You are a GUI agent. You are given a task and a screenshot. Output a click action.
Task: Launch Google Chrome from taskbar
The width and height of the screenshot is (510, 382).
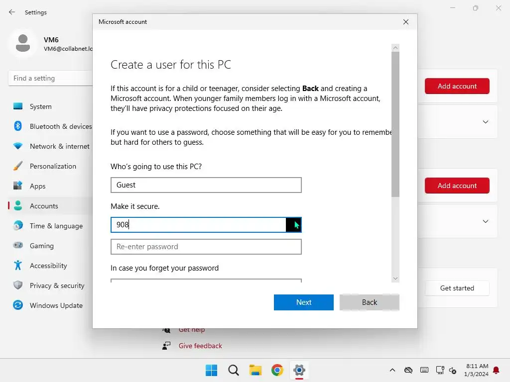(x=277, y=370)
